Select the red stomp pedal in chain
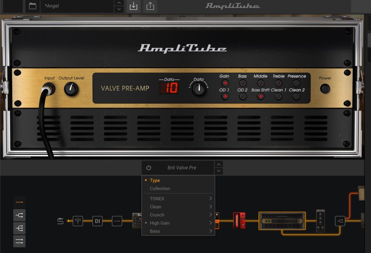The image size is (371, 253). pyautogui.click(x=239, y=221)
